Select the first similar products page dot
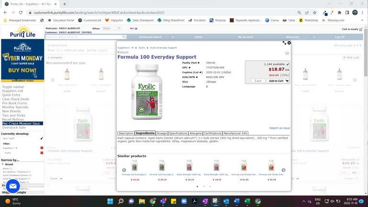 197,186
